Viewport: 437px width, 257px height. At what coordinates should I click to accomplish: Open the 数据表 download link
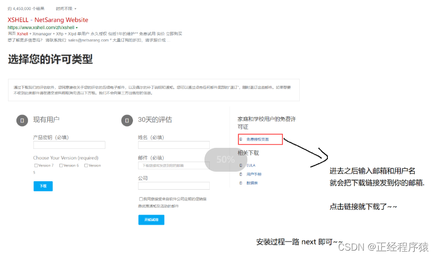252,183
